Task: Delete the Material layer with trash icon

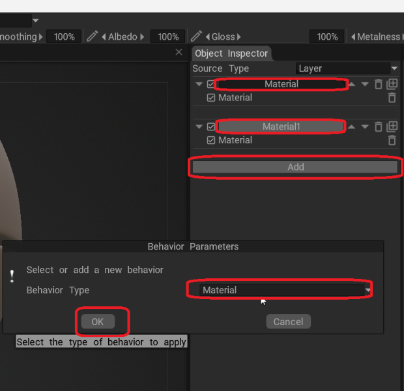Action: click(x=378, y=84)
